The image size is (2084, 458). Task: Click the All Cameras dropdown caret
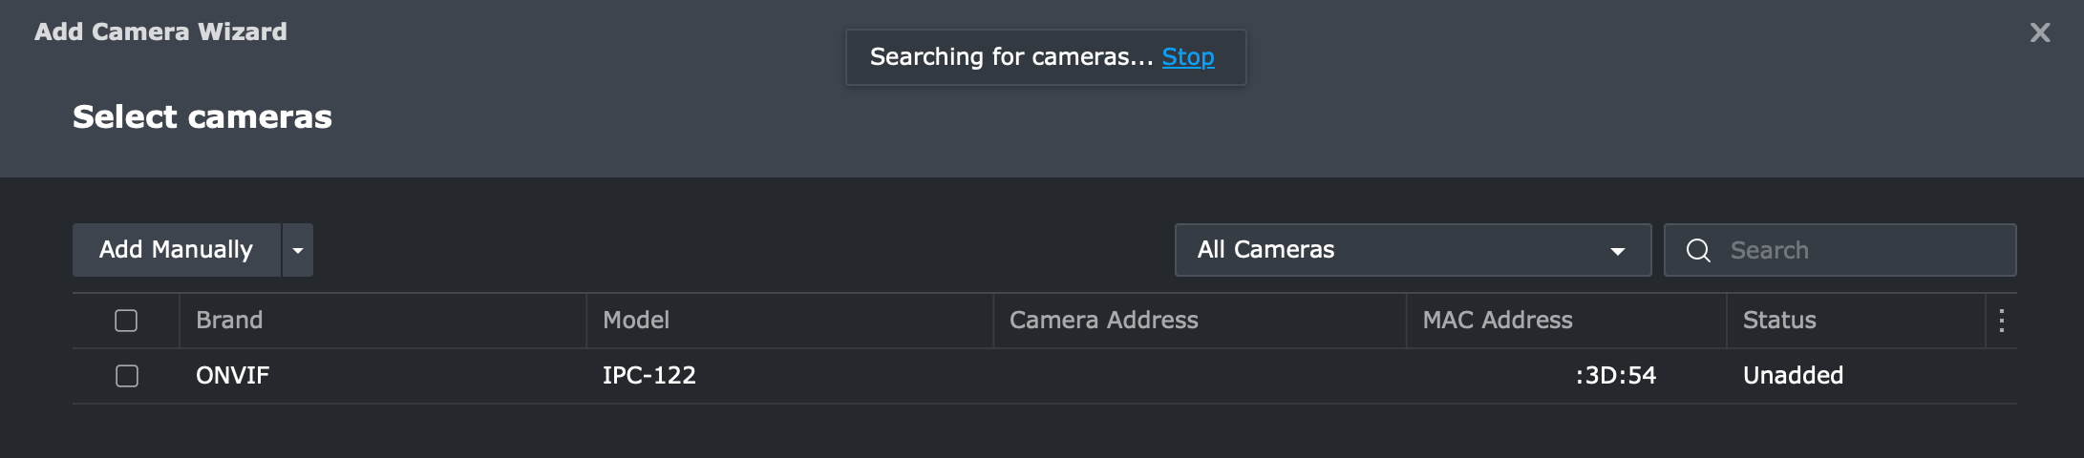click(x=1618, y=251)
